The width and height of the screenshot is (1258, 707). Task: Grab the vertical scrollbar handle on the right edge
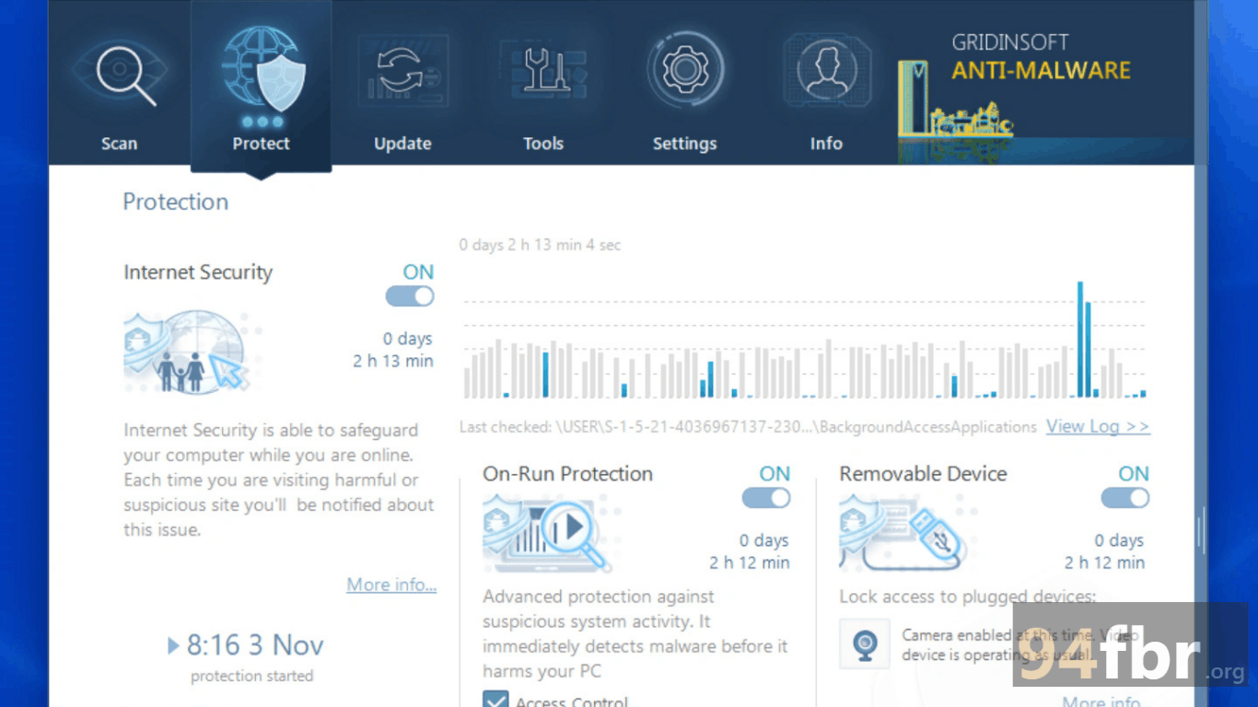click(1200, 531)
